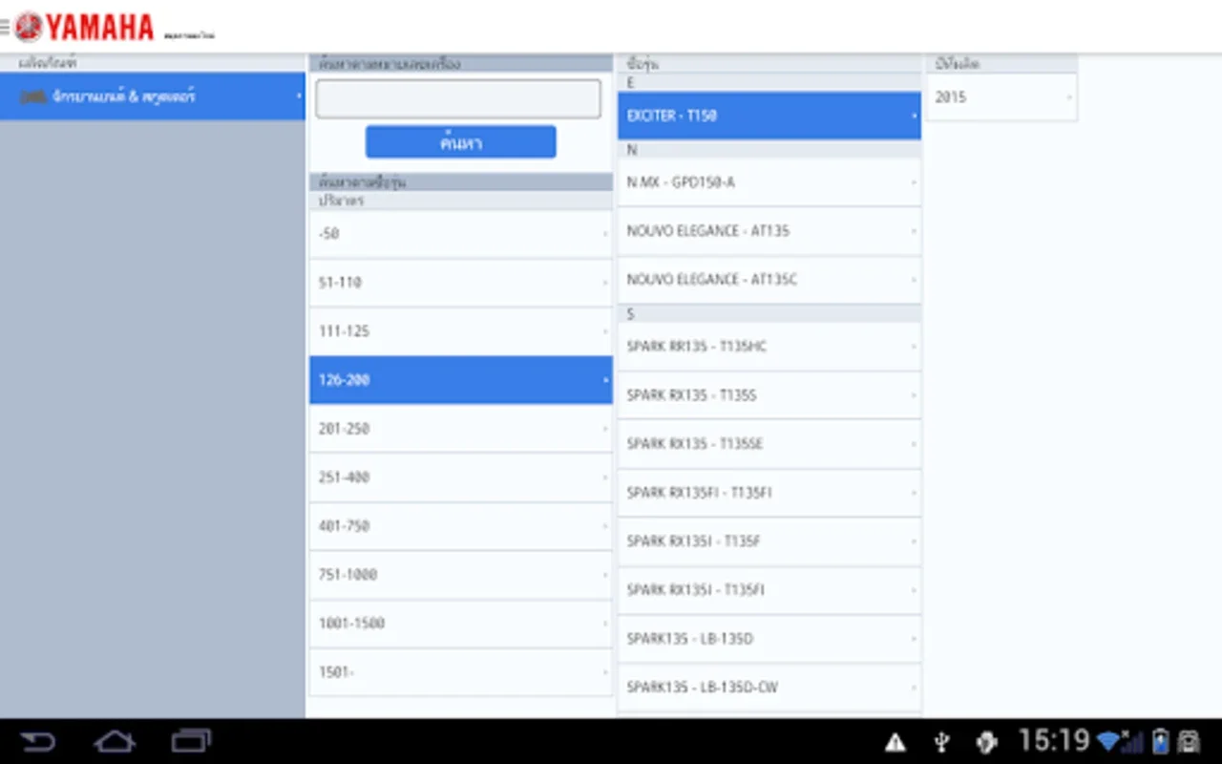Select the 111-125 displacement range
This screenshot has width=1222, height=764.
[x=460, y=331]
